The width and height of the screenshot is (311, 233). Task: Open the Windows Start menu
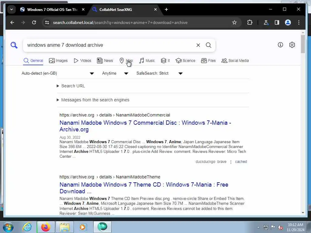click(8, 227)
